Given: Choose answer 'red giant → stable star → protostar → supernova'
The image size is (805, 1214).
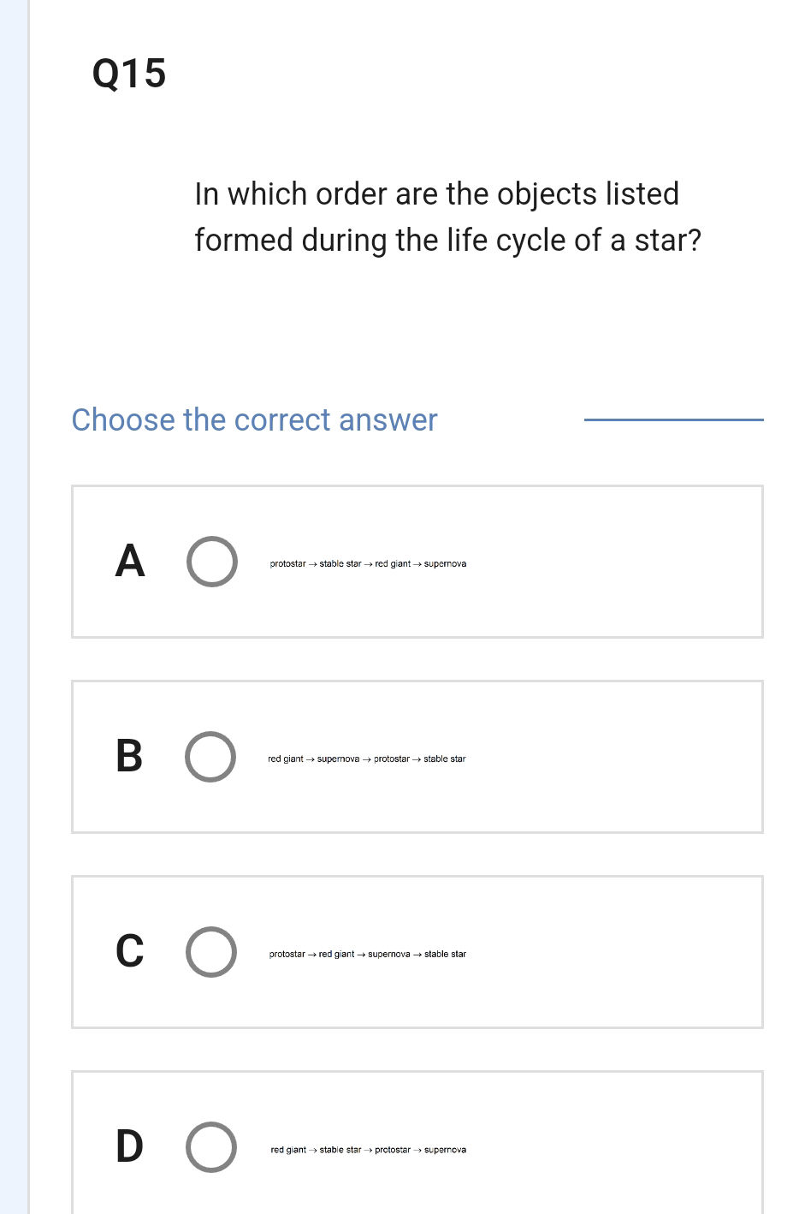Looking at the screenshot, I should 368,1150.
